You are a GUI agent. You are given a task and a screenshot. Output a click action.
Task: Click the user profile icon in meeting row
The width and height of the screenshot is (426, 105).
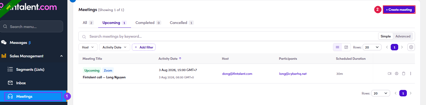click(397, 73)
